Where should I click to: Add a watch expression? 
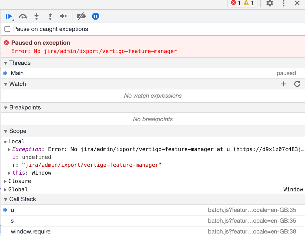tap(283, 84)
